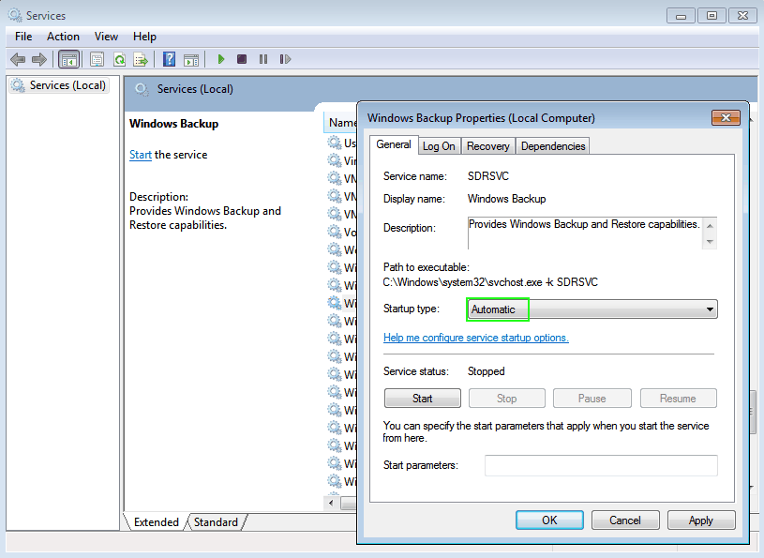
Task: Click the Stop Service square icon
Action: pos(242,59)
